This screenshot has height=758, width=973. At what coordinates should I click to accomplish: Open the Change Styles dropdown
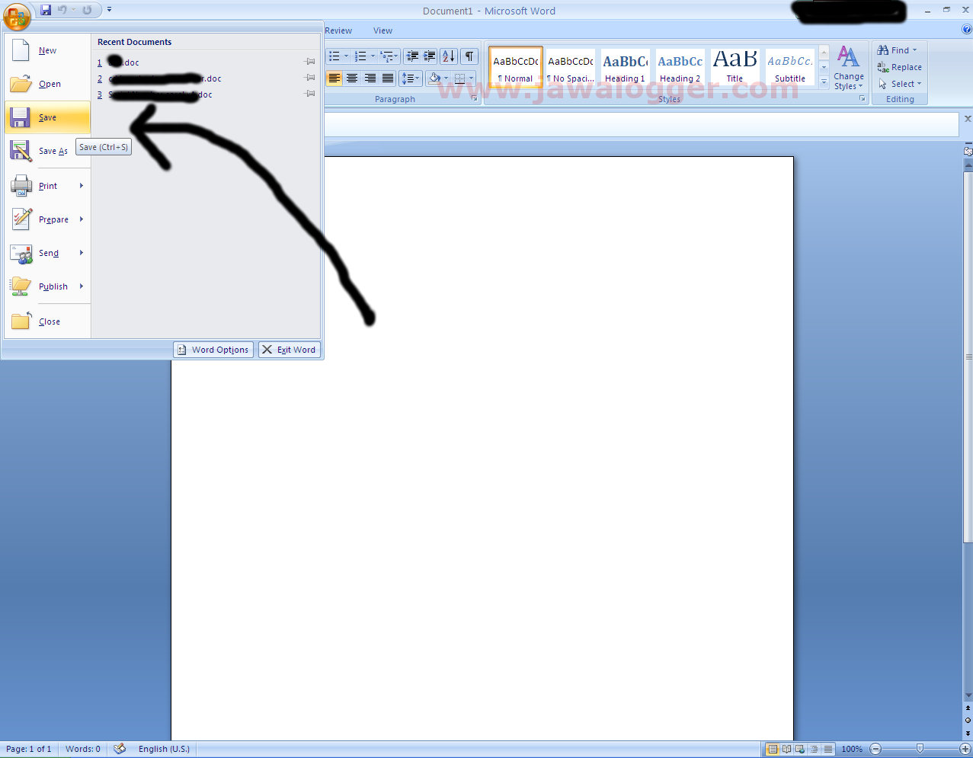(x=848, y=68)
